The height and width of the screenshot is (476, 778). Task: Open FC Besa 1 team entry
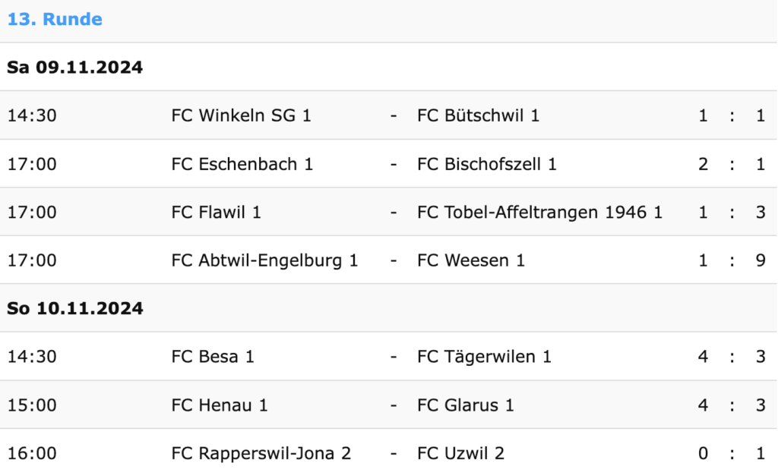[x=213, y=357]
